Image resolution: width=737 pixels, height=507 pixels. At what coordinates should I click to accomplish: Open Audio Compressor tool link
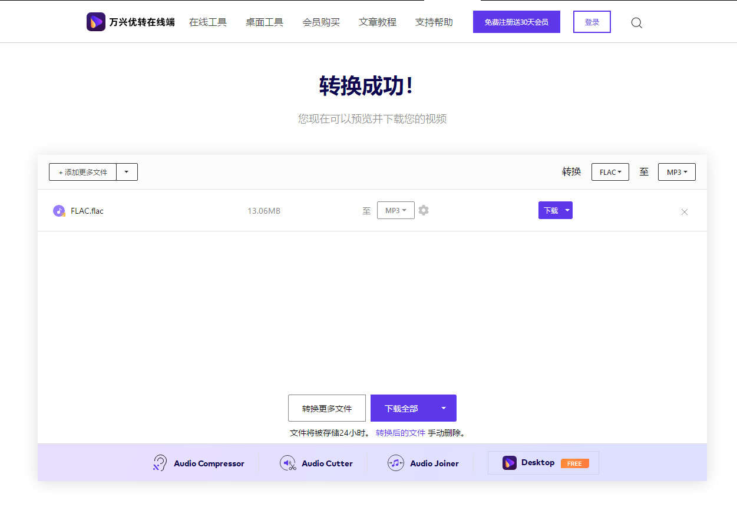(x=199, y=463)
